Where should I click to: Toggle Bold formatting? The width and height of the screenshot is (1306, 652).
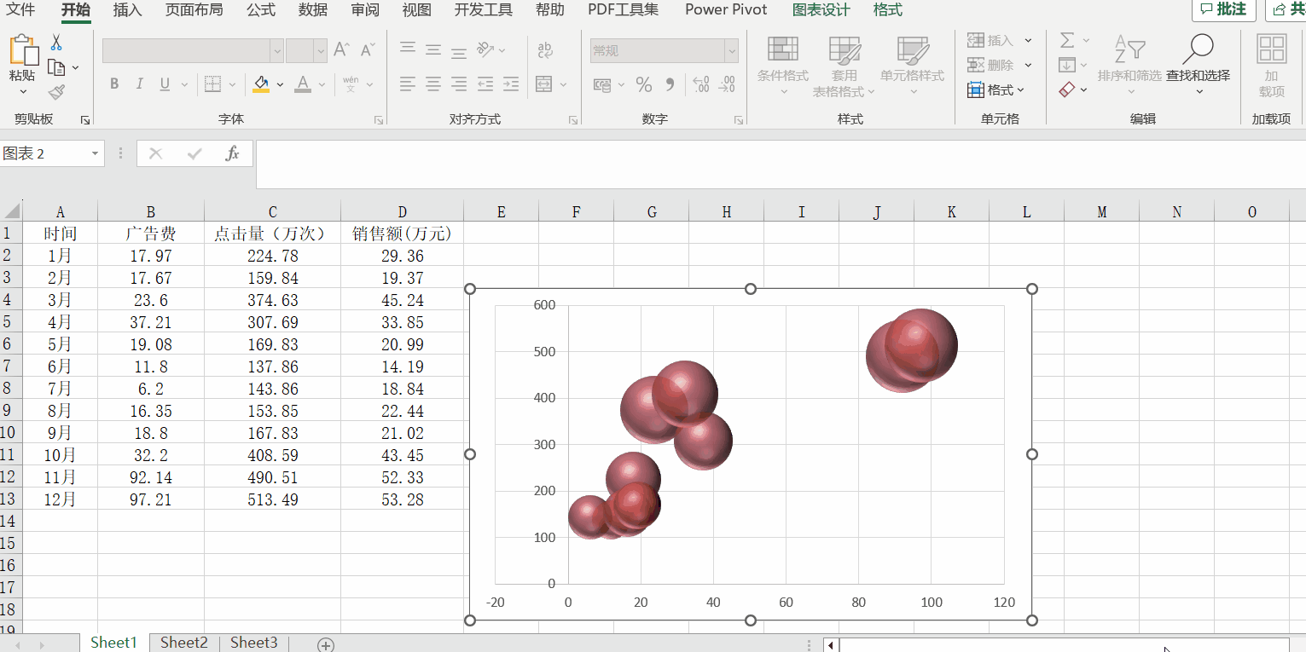[114, 84]
